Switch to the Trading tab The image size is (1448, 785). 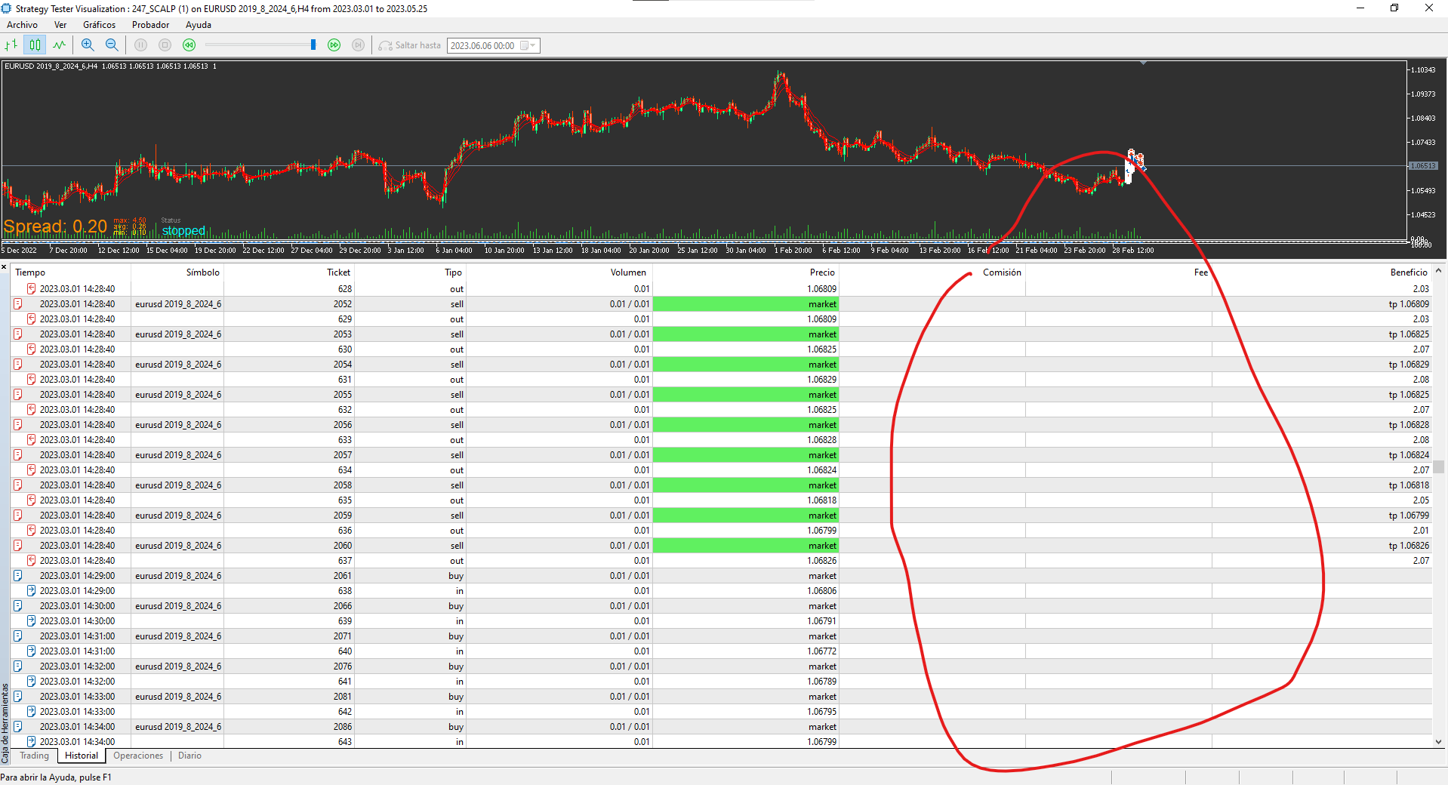(34, 756)
